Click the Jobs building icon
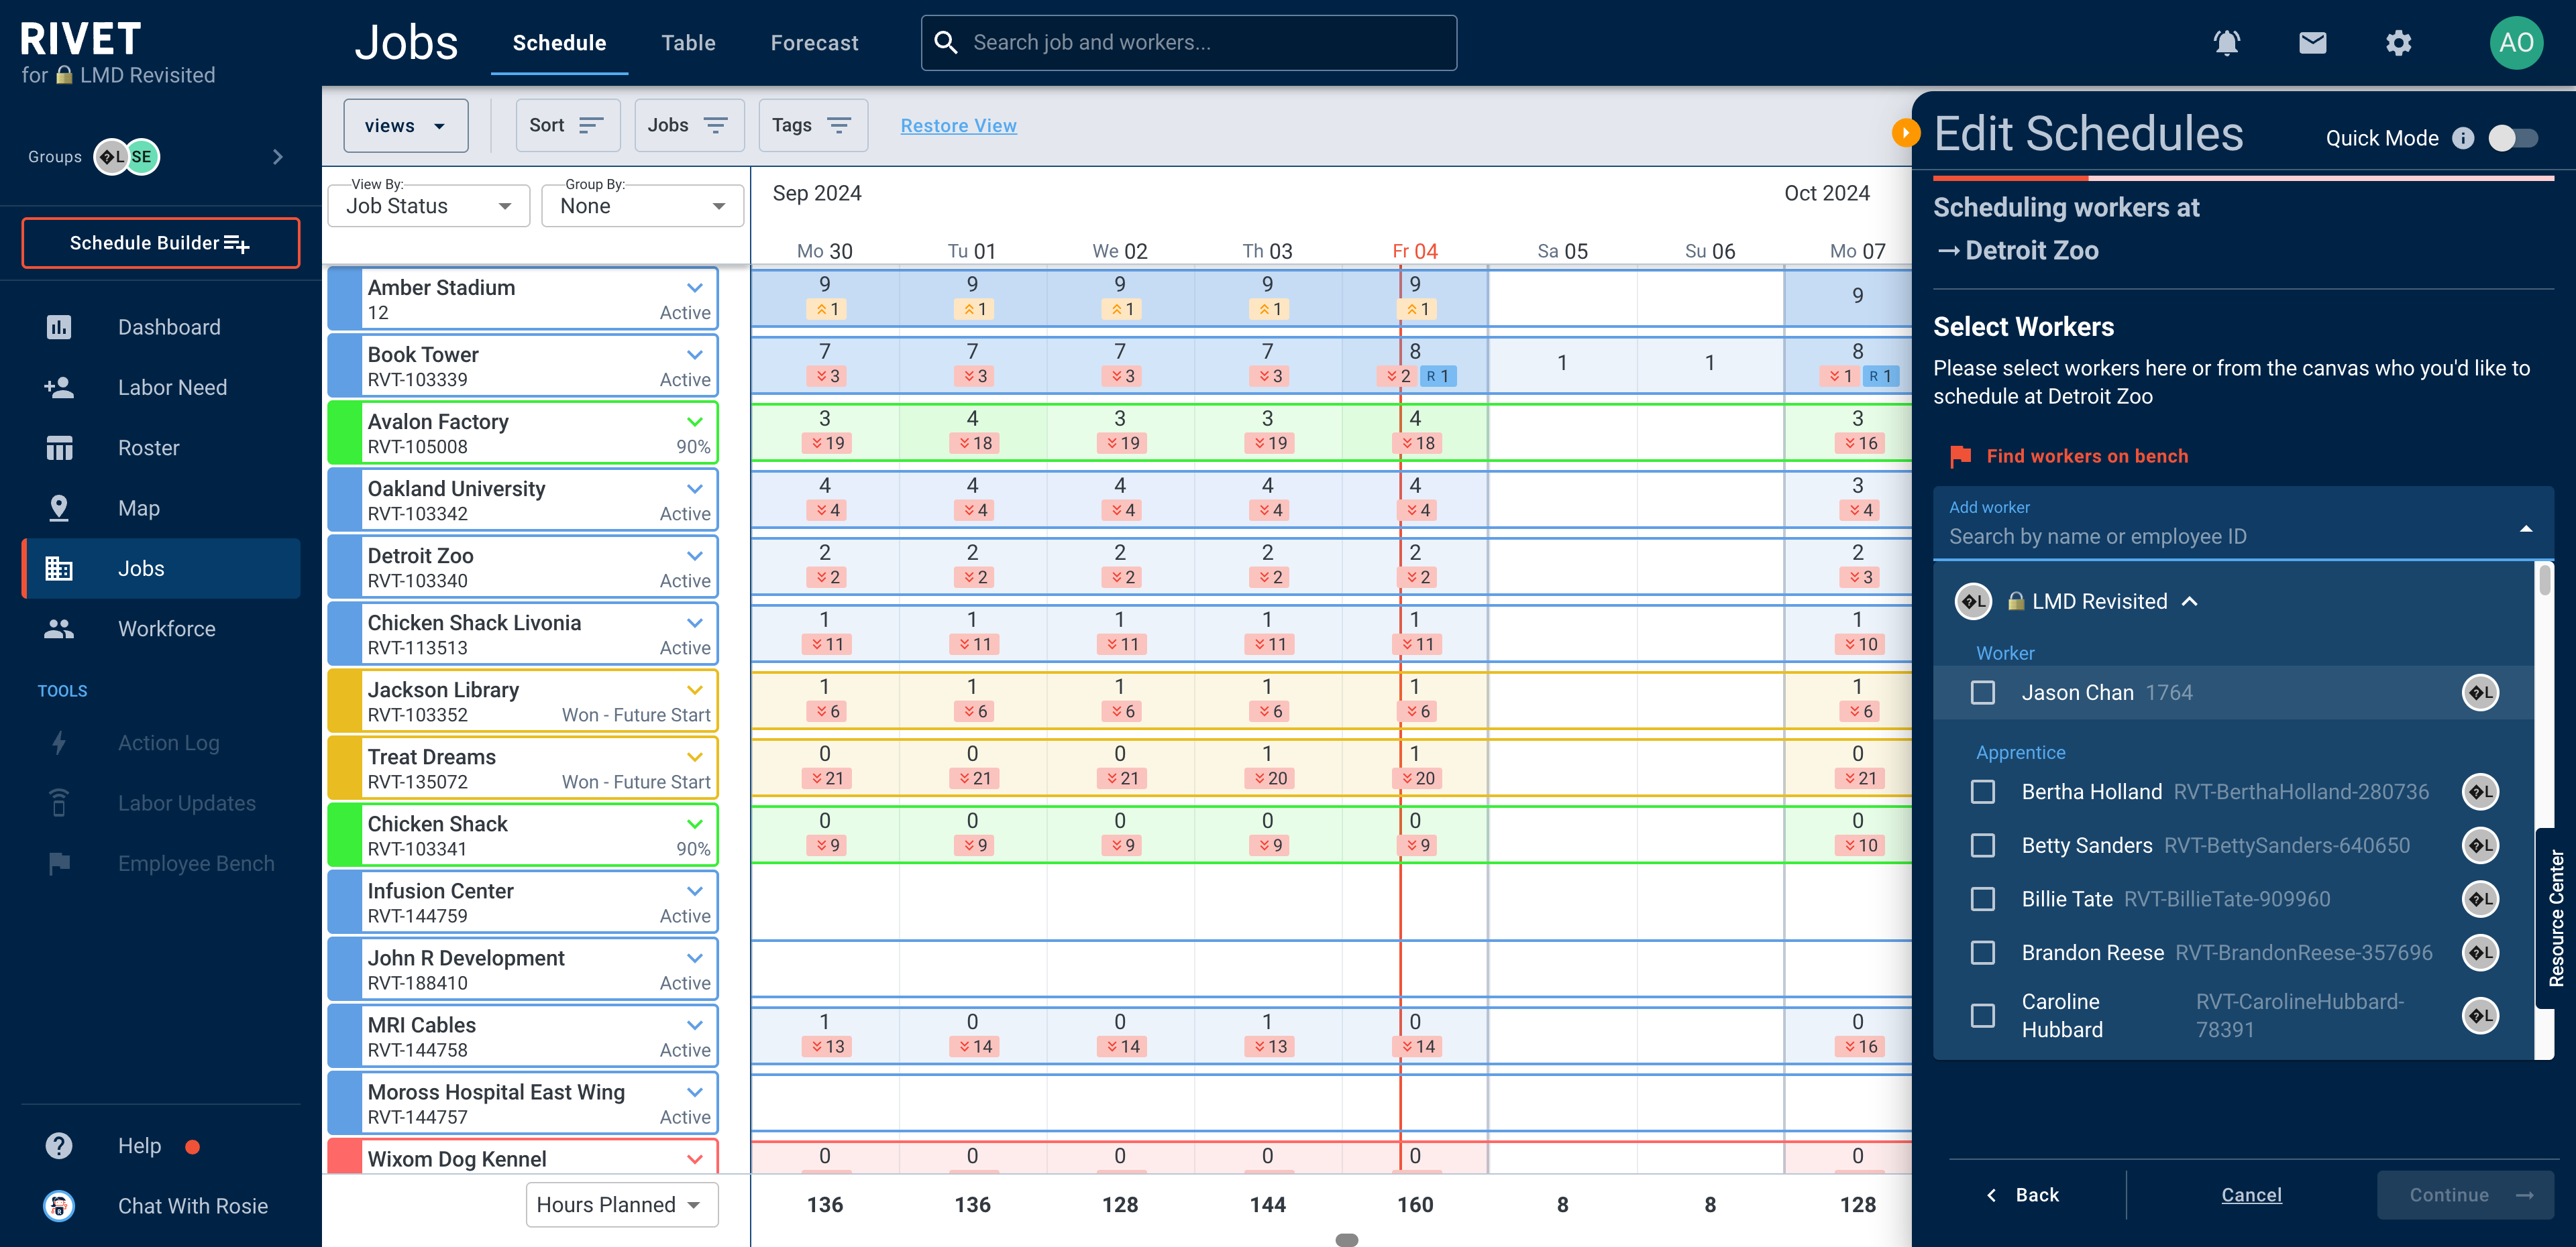This screenshot has width=2576, height=1247. tap(59, 568)
